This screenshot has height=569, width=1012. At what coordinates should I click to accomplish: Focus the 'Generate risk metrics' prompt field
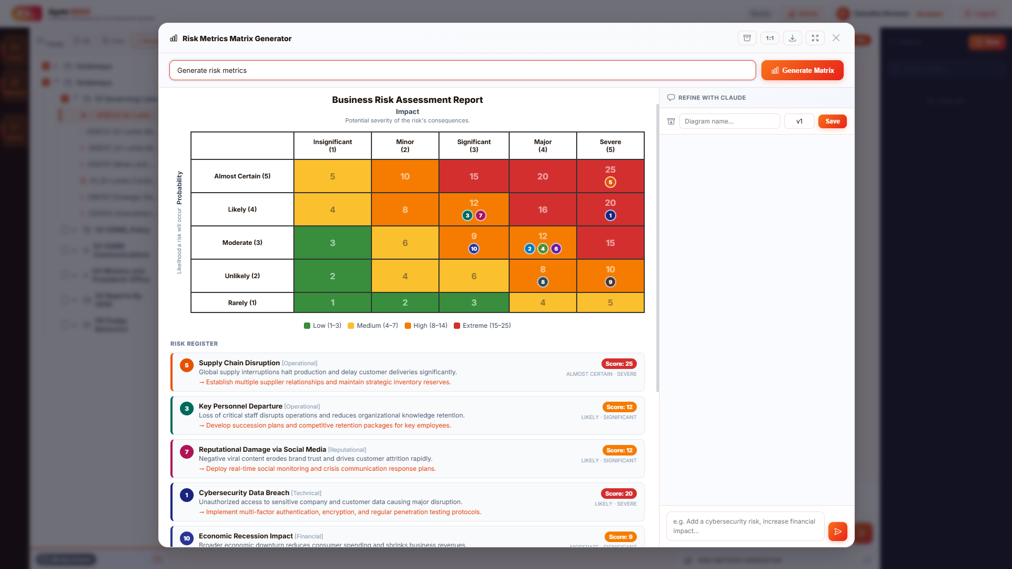[462, 70]
